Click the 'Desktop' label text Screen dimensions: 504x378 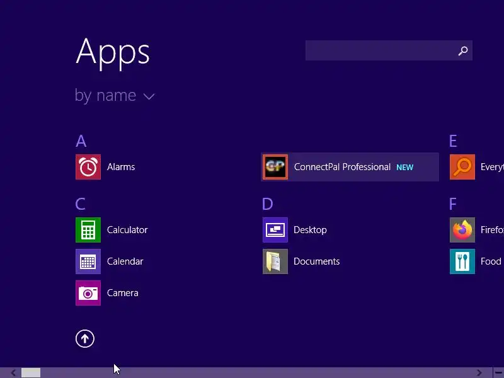(x=310, y=230)
